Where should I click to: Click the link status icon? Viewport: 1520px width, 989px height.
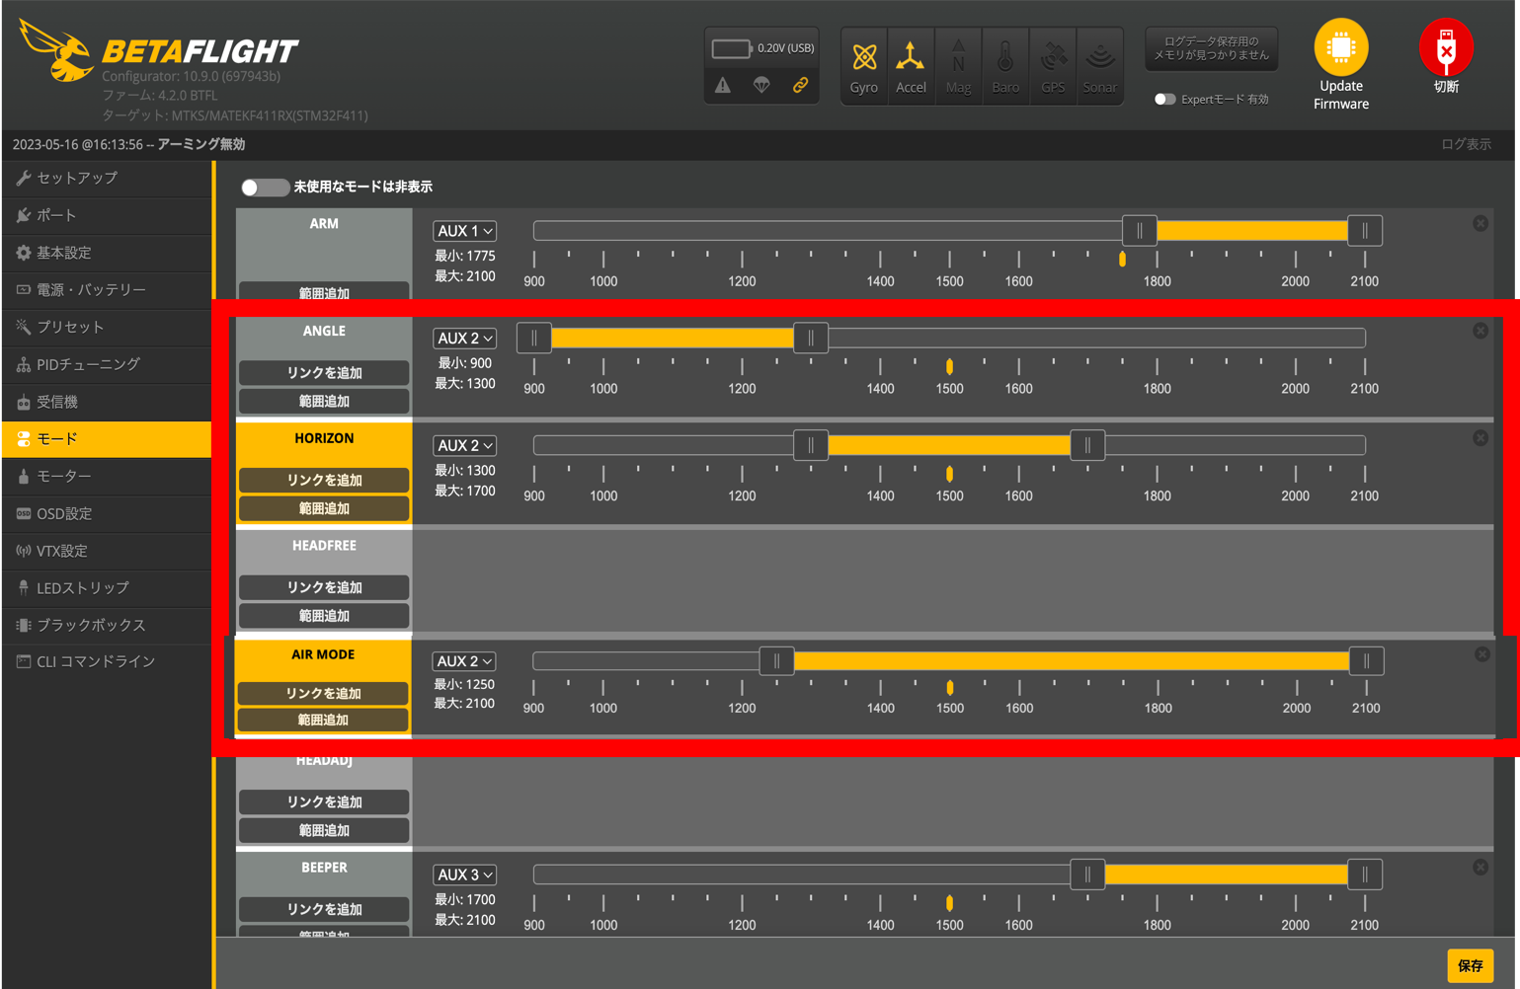pos(800,86)
